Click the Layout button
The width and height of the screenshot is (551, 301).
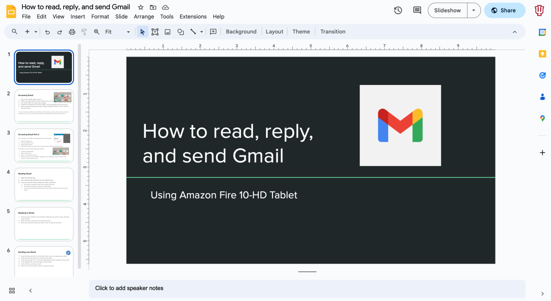click(x=274, y=32)
